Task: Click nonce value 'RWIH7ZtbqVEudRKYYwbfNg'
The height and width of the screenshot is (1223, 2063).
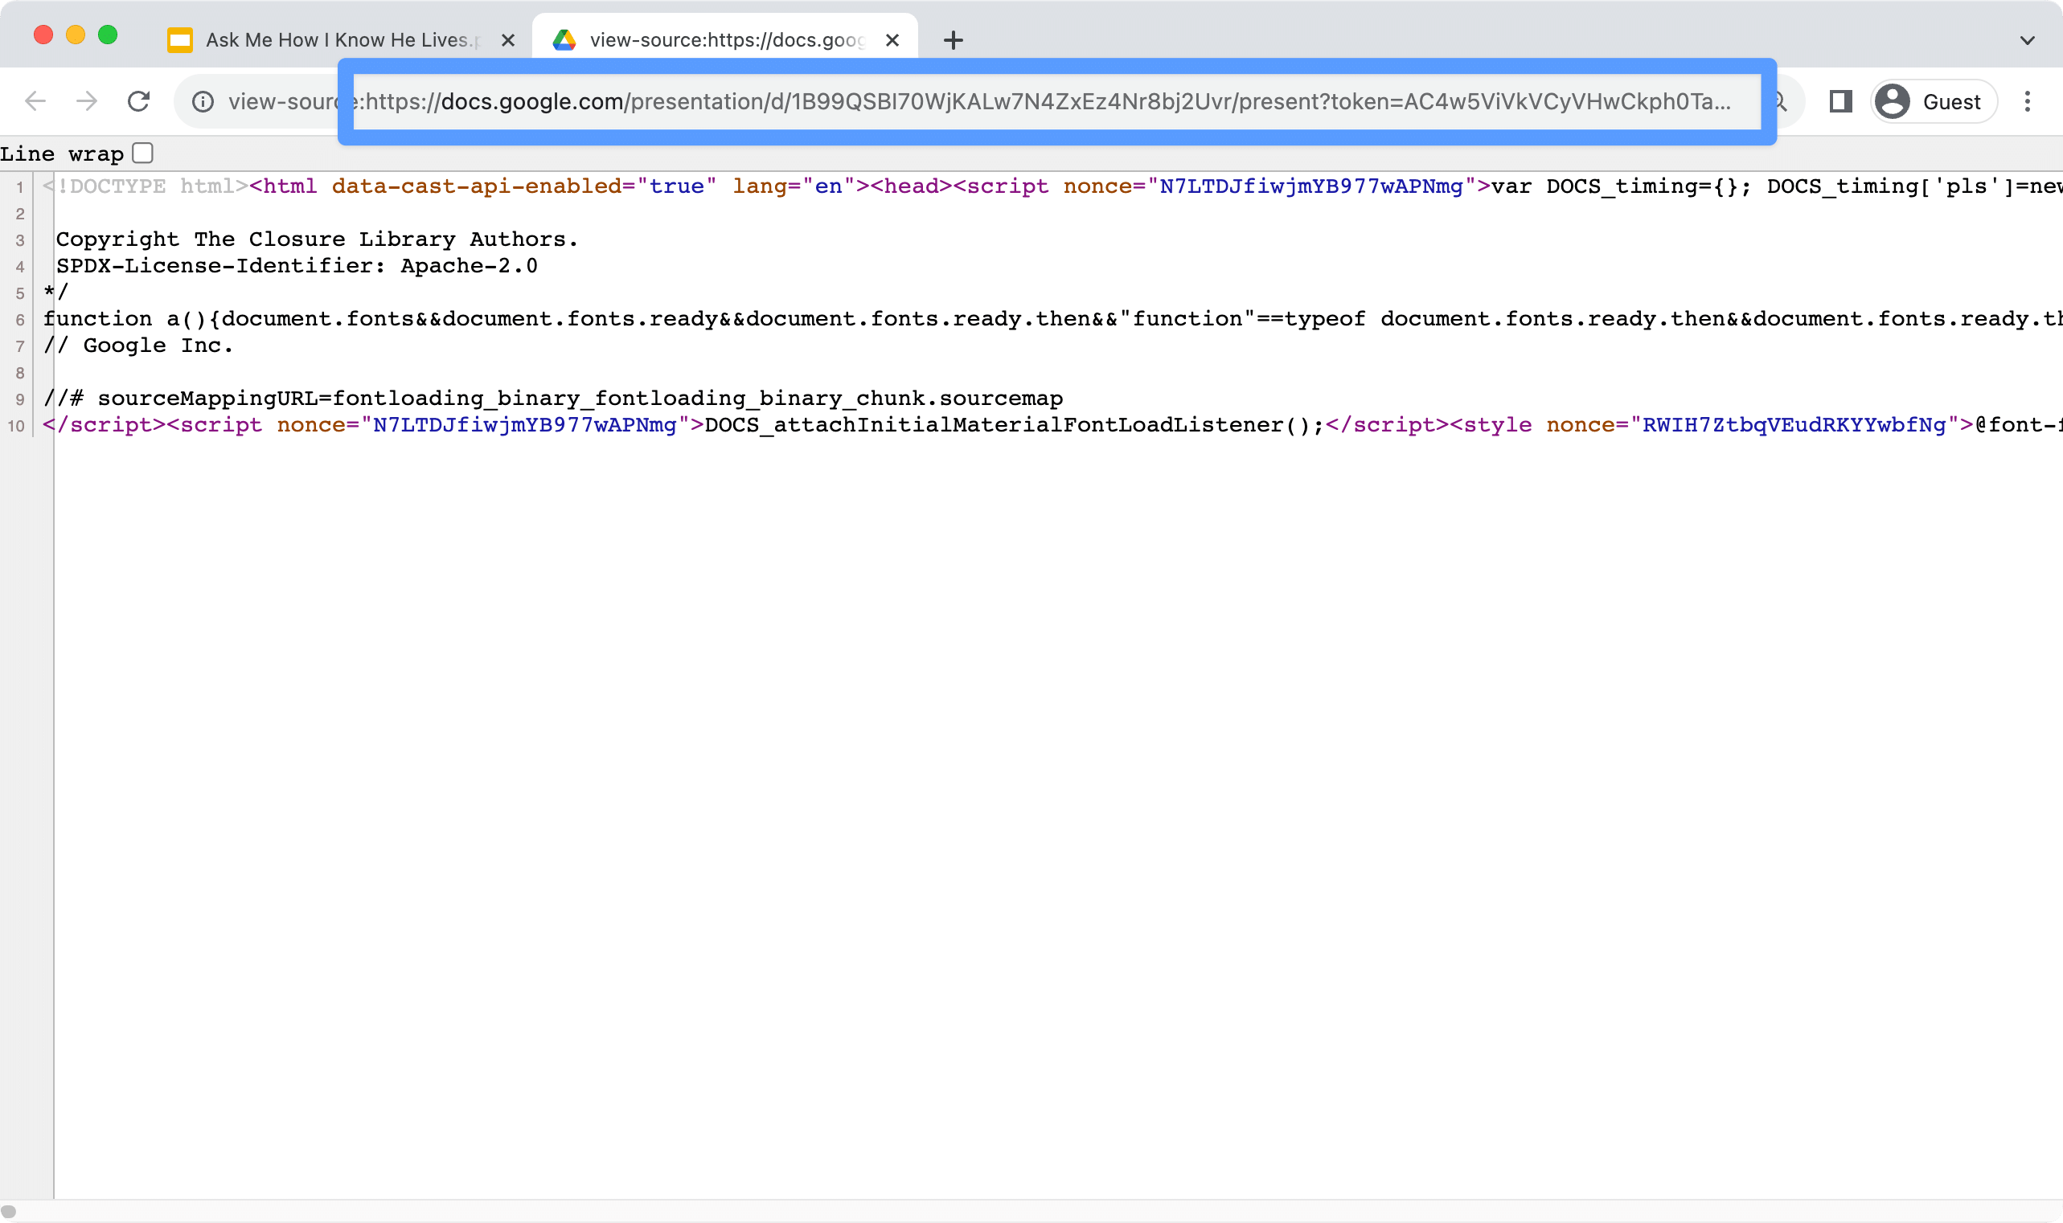Action: (1794, 424)
